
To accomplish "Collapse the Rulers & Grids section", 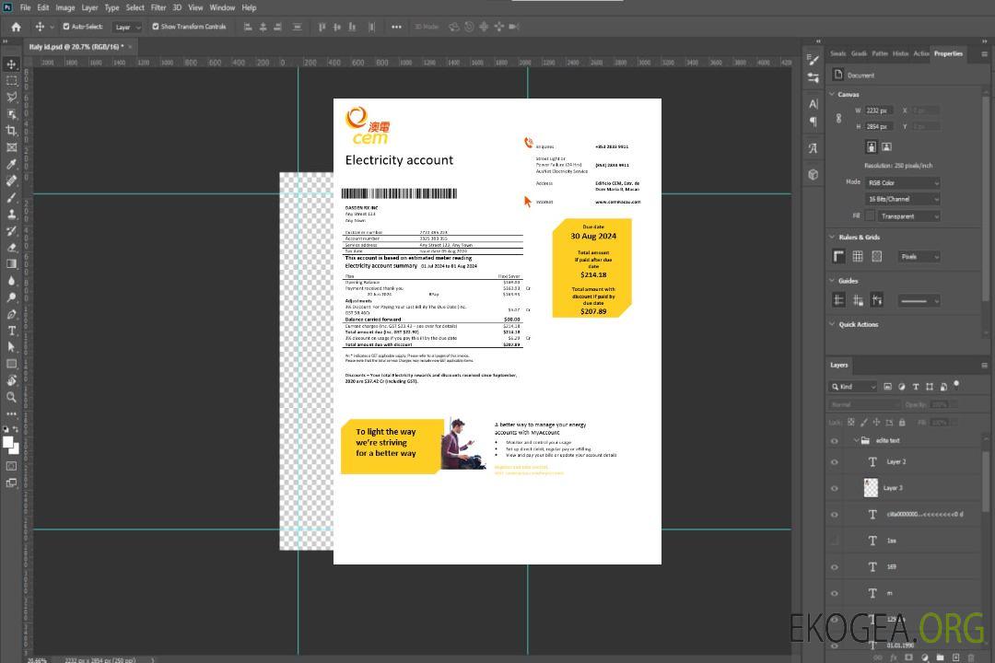I will tap(832, 237).
